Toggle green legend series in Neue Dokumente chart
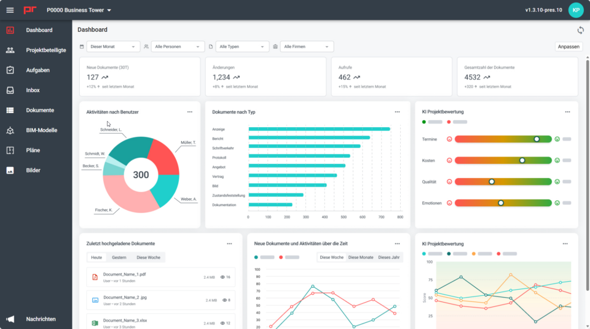Screen dimensions: 590x329 pyautogui.click(x=256, y=257)
